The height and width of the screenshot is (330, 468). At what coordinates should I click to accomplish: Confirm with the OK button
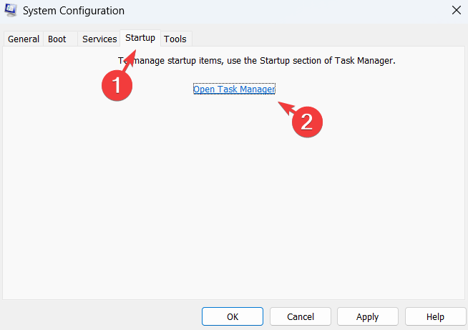(x=233, y=316)
